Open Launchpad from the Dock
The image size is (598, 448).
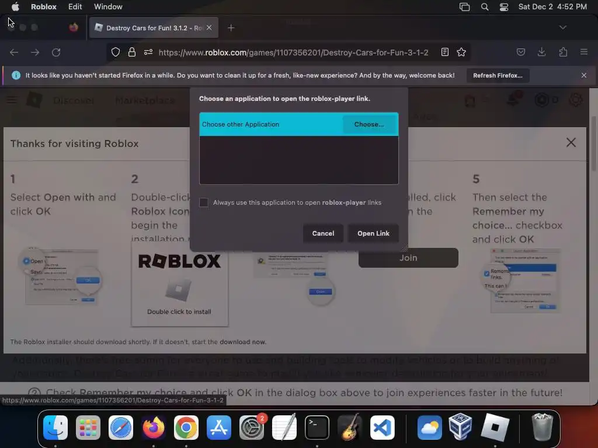(88, 428)
